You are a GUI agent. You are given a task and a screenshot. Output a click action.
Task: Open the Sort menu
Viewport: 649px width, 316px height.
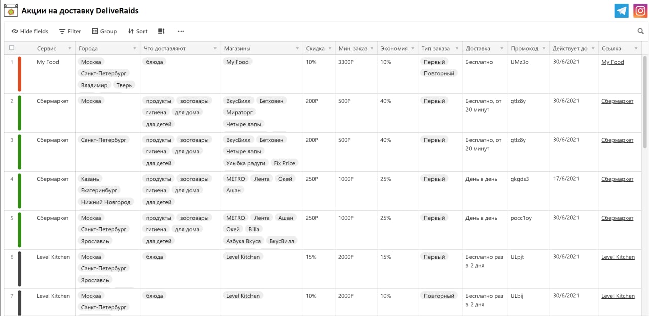pyautogui.click(x=137, y=31)
